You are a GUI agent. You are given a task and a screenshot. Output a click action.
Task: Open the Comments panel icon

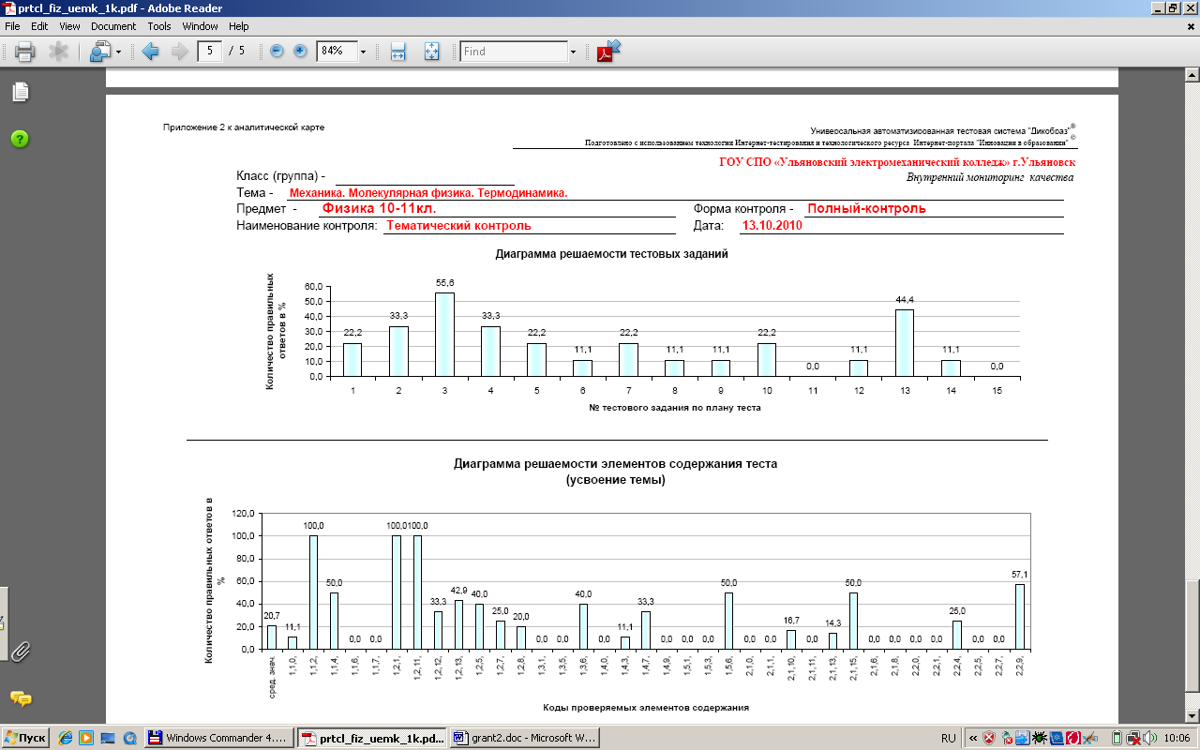(20, 698)
